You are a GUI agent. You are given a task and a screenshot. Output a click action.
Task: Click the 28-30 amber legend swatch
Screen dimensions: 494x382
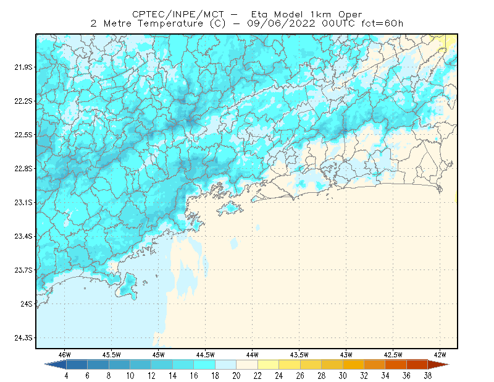click(x=332, y=365)
